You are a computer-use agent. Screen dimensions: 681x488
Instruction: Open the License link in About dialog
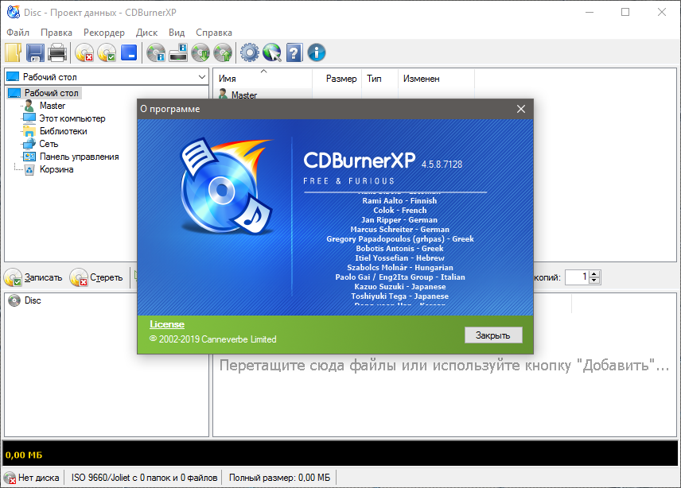167,324
